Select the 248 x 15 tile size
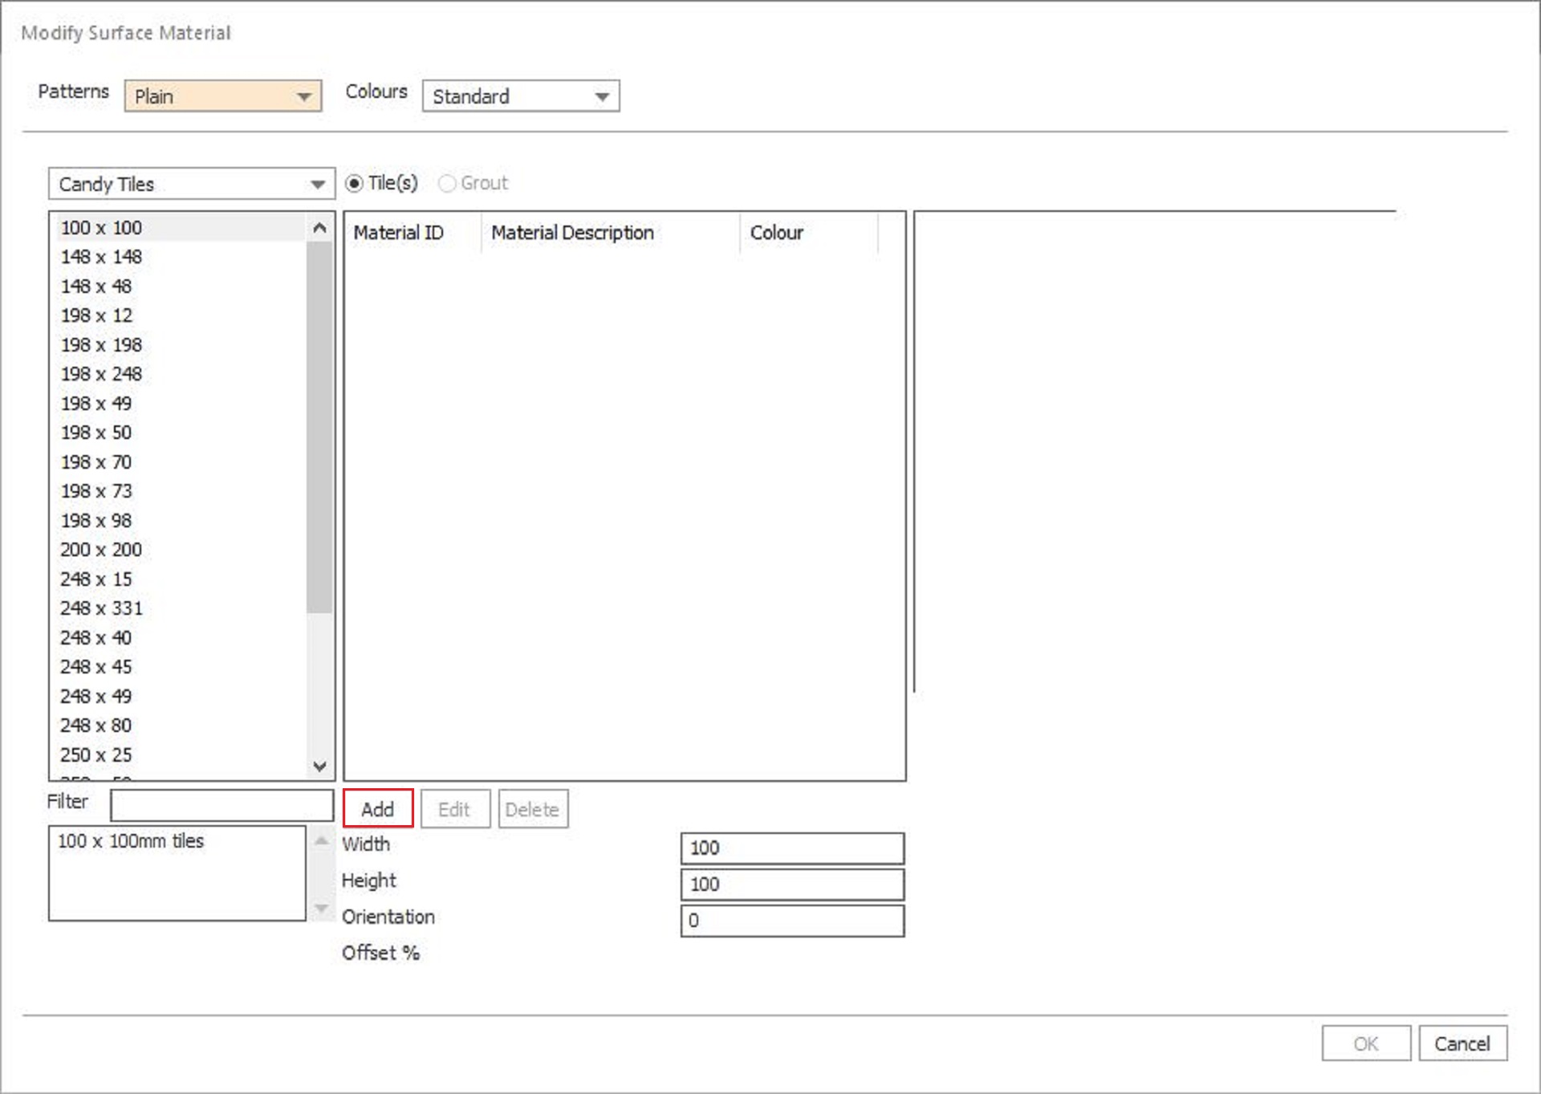The image size is (1541, 1094). 180,580
